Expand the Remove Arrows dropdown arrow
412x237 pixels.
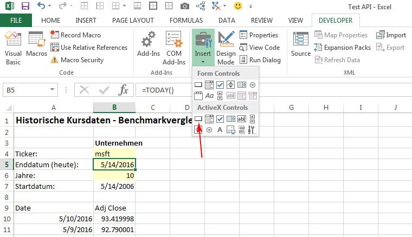(x=224, y=6)
